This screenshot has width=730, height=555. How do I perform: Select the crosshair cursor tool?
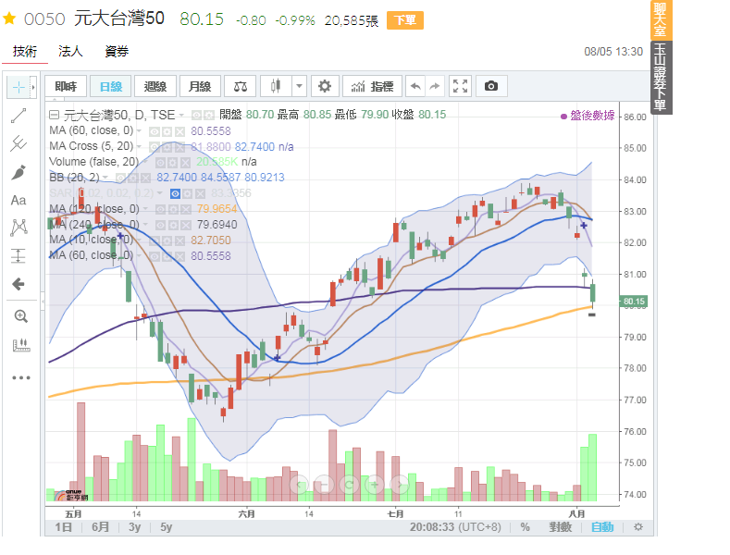[x=19, y=87]
